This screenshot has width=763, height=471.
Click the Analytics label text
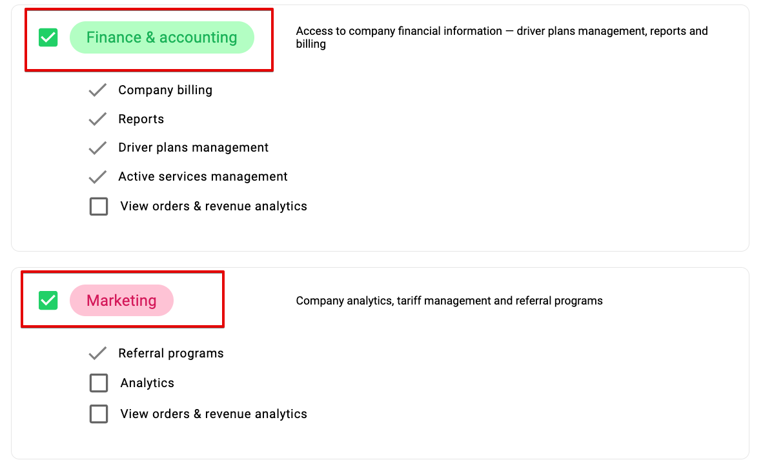pos(147,383)
